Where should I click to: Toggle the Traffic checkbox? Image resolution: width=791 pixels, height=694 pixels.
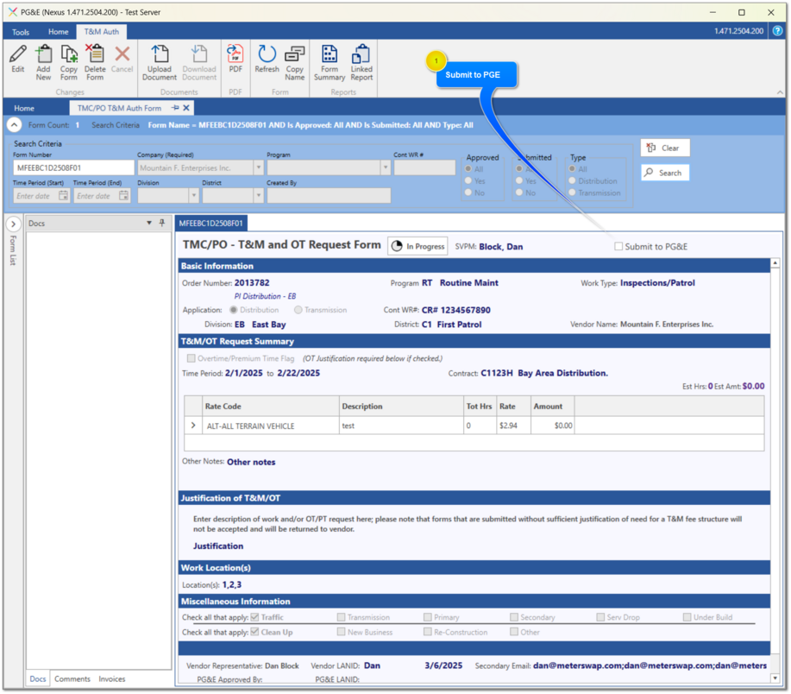[254, 617]
